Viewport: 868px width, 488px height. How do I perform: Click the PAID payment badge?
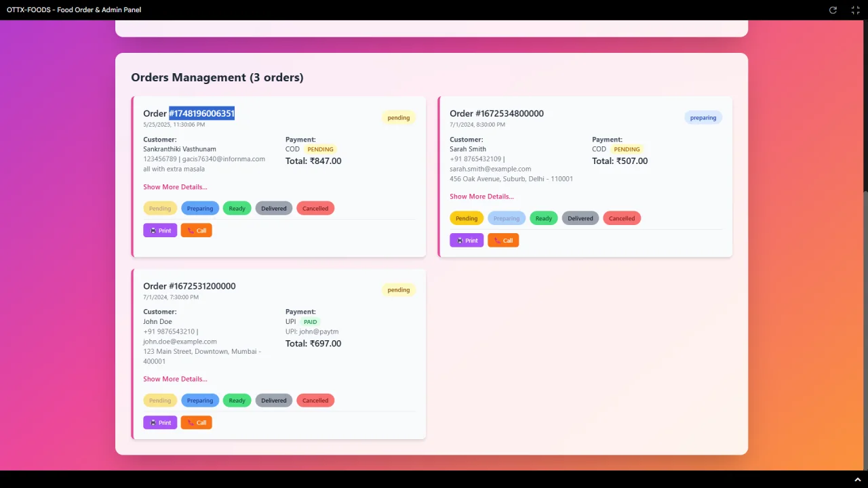click(310, 322)
